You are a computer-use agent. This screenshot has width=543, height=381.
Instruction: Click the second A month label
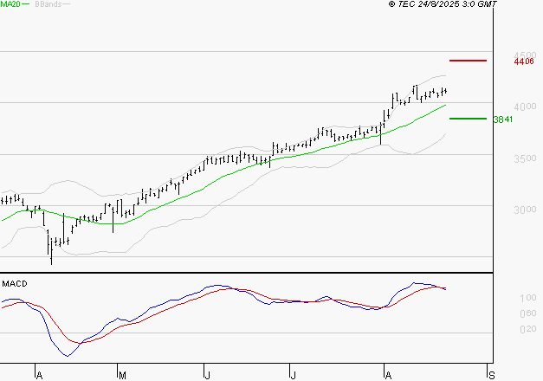coord(388,376)
